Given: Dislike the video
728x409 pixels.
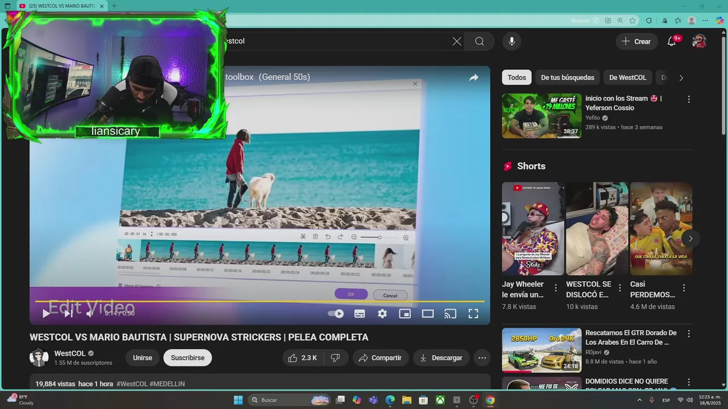Looking at the screenshot, I should [336, 358].
